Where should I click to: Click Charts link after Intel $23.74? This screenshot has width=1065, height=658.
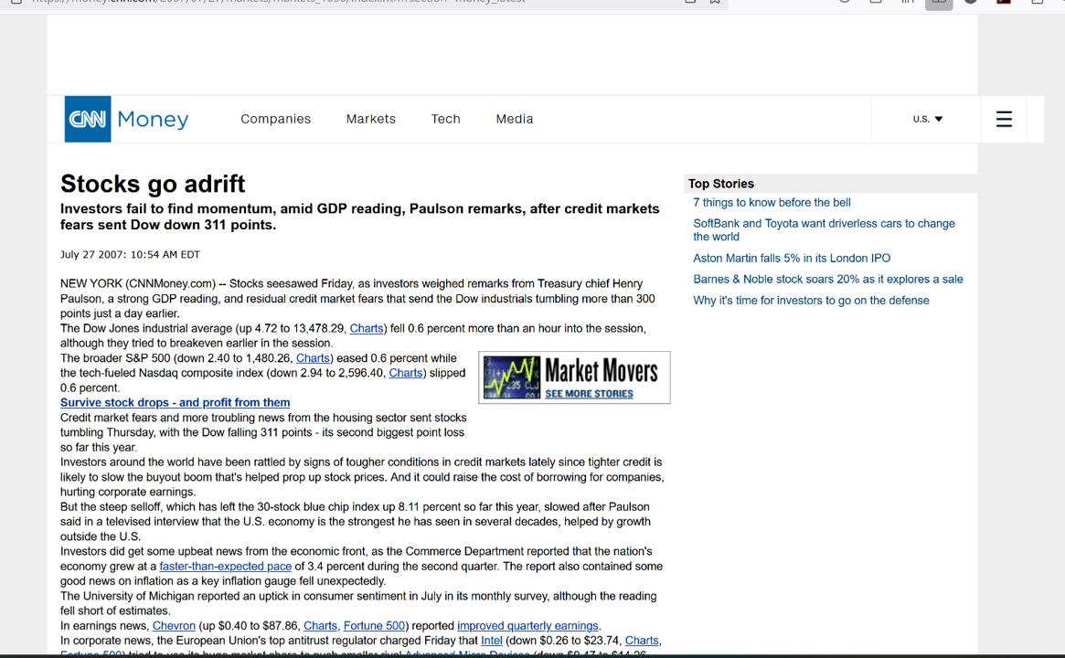tap(642, 641)
